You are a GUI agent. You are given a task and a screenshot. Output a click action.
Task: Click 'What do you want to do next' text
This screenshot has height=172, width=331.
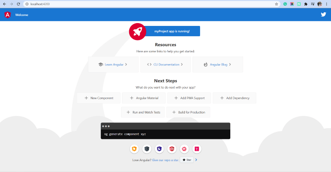click(x=165, y=87)
